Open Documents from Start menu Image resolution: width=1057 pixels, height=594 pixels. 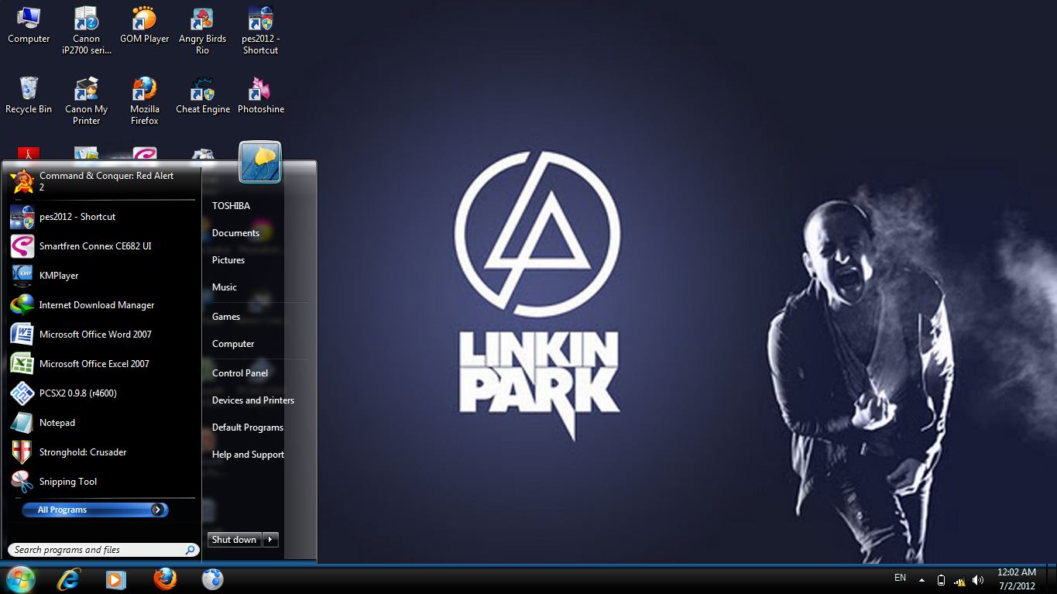tap(235, 233)
